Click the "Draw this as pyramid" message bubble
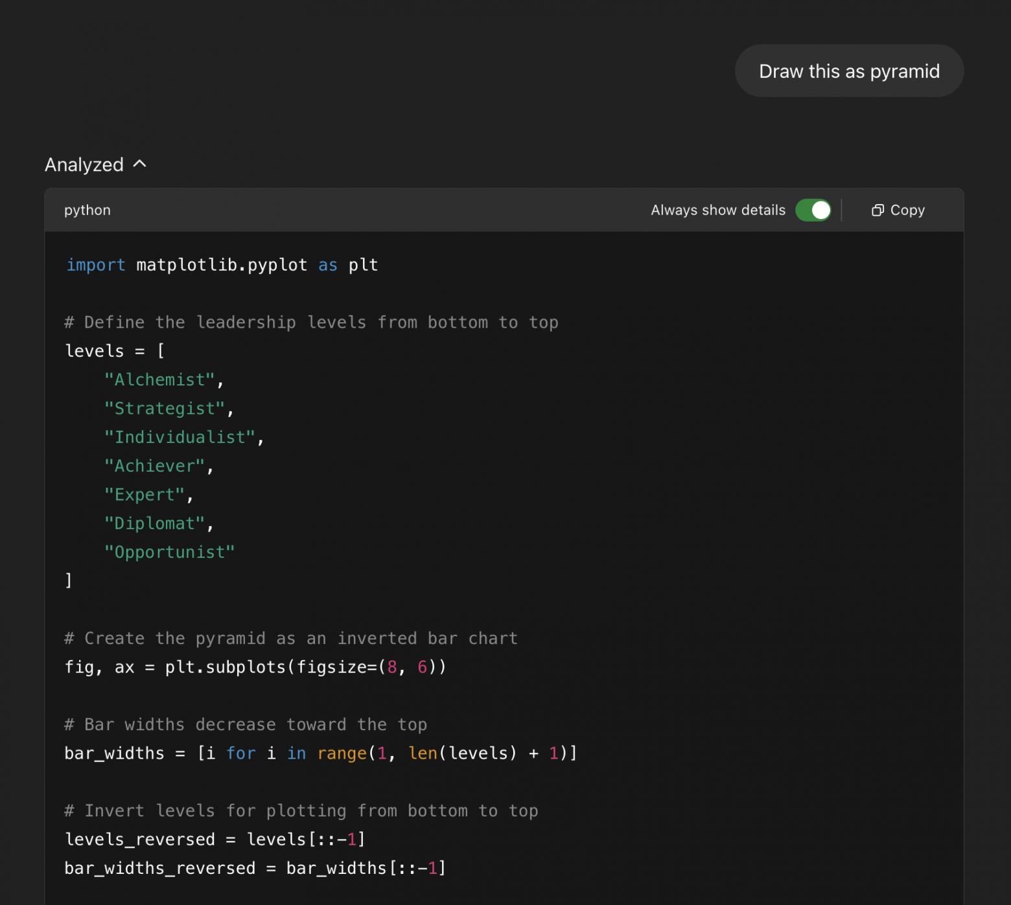 pyautogui.click(x=848, y=71)
